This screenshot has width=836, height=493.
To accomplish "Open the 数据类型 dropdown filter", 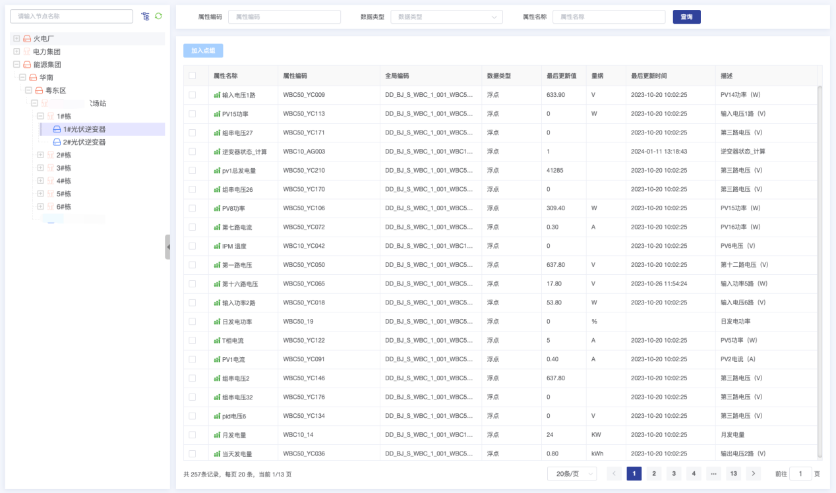I will 446,17.
